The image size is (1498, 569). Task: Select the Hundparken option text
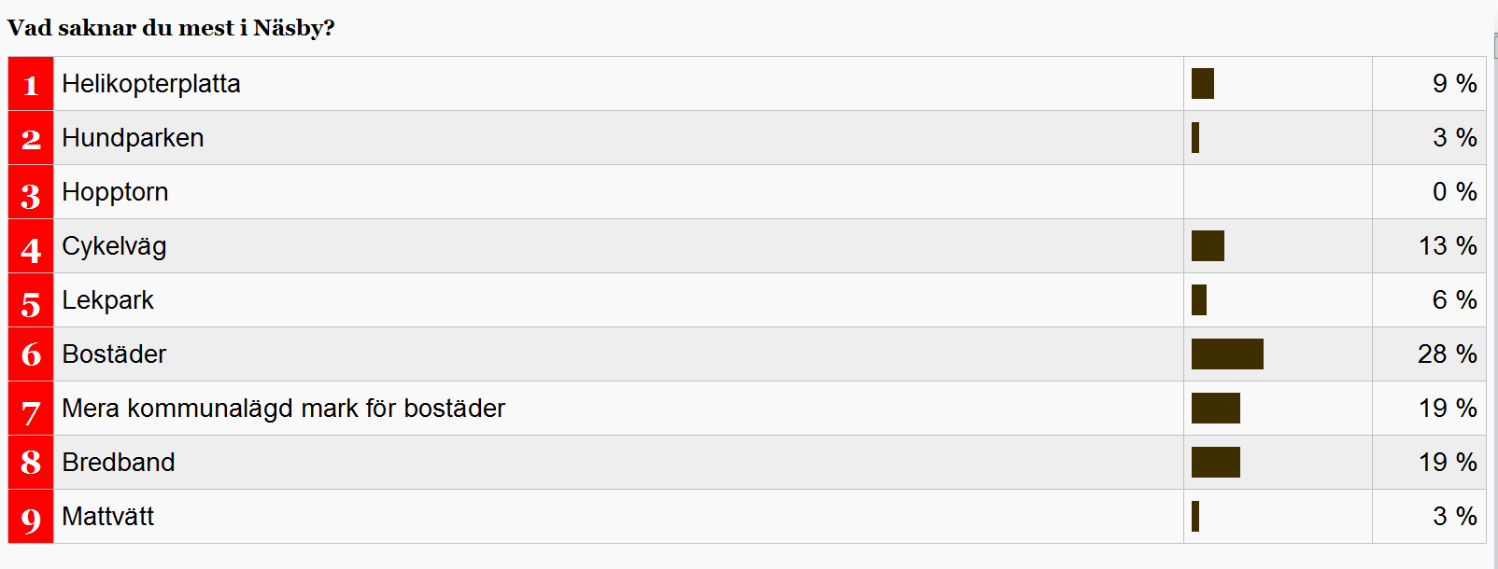click(x=133, y=138)
